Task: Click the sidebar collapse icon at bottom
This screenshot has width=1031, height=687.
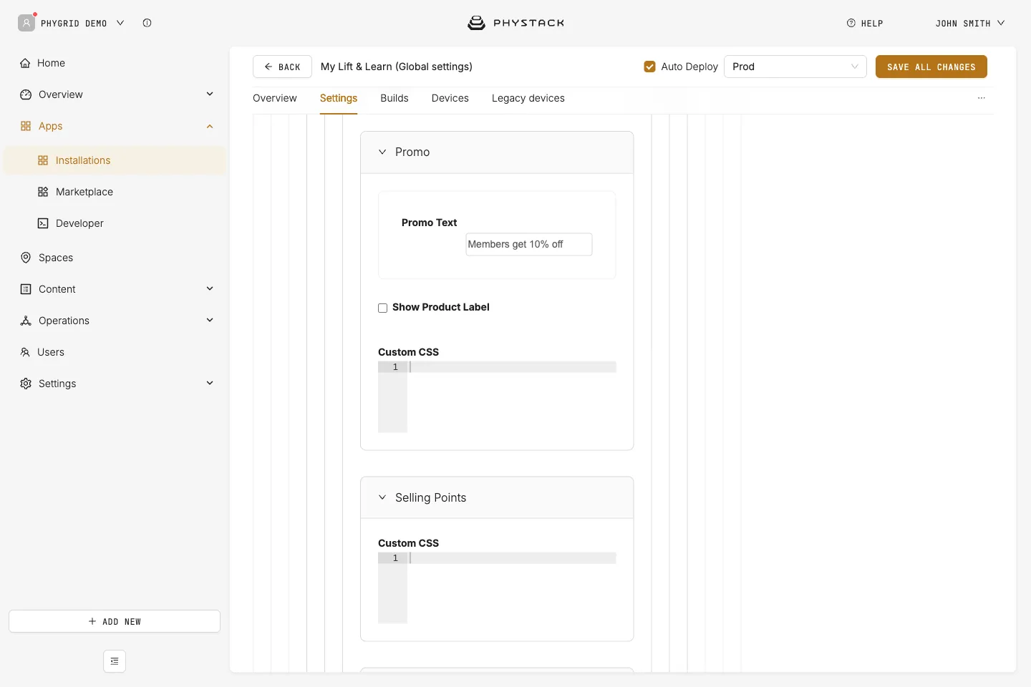Action: [115, 661]
